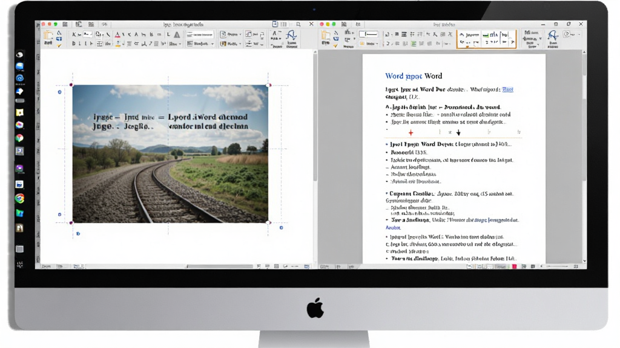Click the gray triangle icon in left window ribbon

177,34
